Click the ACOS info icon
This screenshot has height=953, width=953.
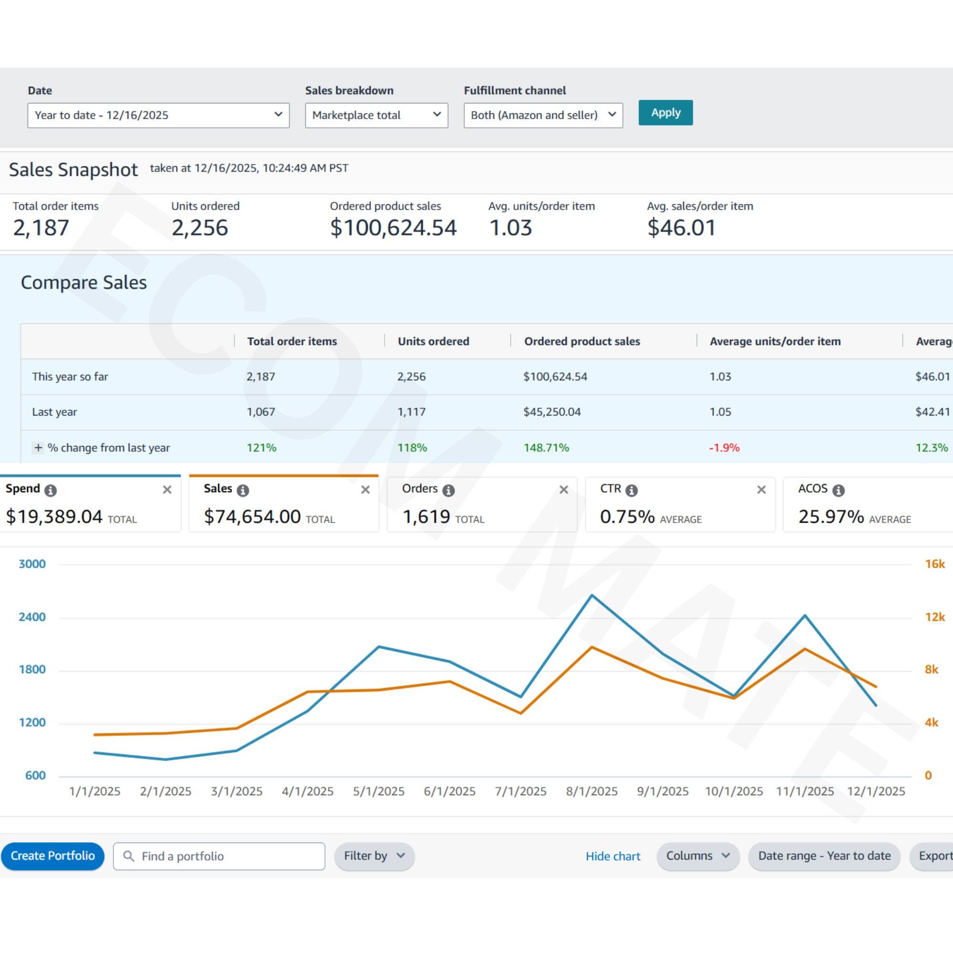[839, 490]
